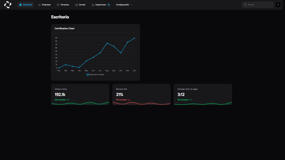Image resolution: width=285 pixels, height=160 pixels.
Task: Click the Carnés ID card icon
Action: click(76, 5)
